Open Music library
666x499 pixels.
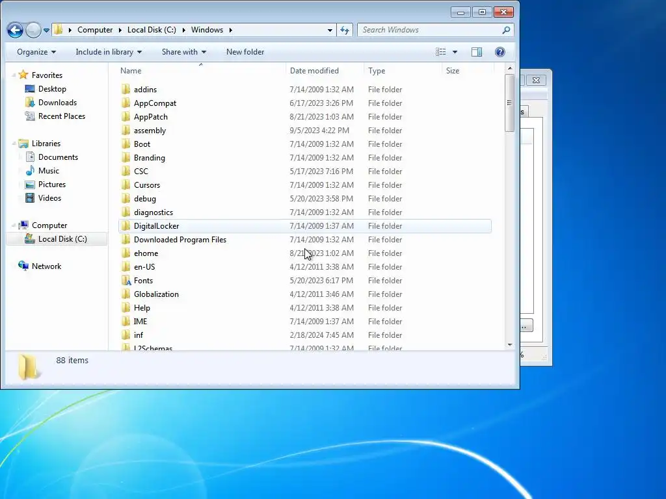48,171
